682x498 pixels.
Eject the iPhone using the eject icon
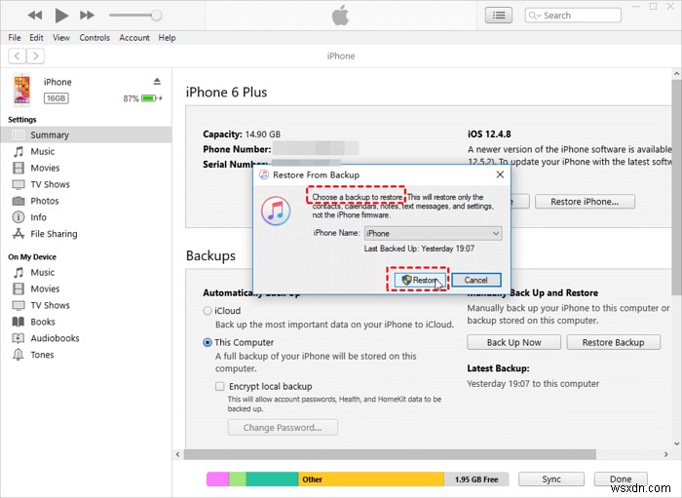157,81
